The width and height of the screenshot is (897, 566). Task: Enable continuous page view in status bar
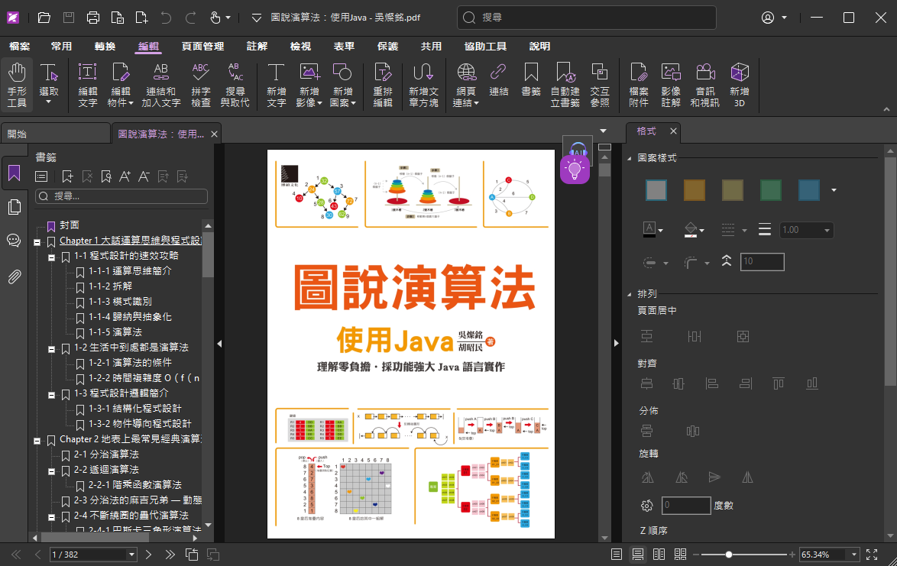coord(637,554)
